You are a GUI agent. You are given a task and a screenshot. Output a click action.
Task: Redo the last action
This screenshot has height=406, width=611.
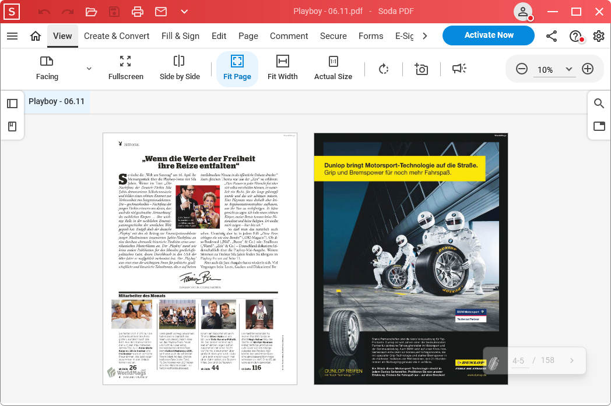pyautogui.click(x=68, y=12)
